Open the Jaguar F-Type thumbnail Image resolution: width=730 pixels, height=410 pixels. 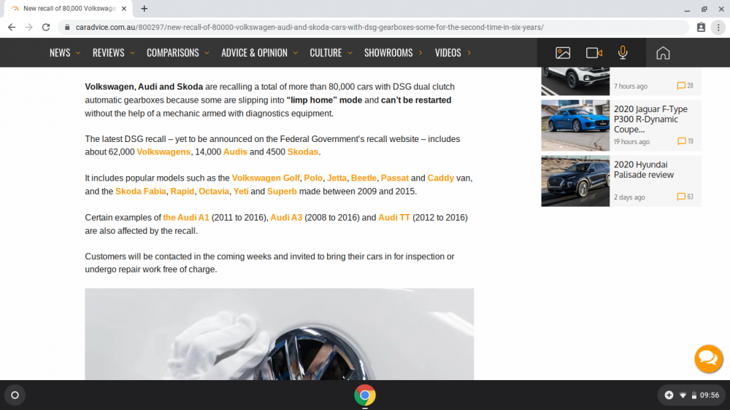(x=575, y=125)
